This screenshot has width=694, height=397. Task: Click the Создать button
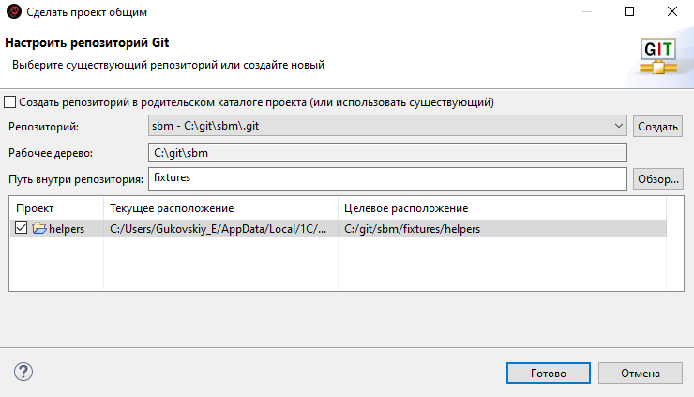[657, 126]
